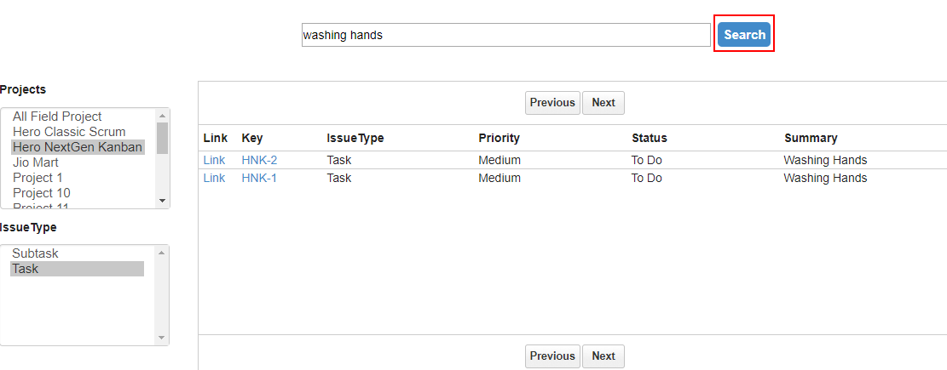This screenshot has width=947, height=370.
Task: Go to the Previous page above results
Action: tap(552, 103)
